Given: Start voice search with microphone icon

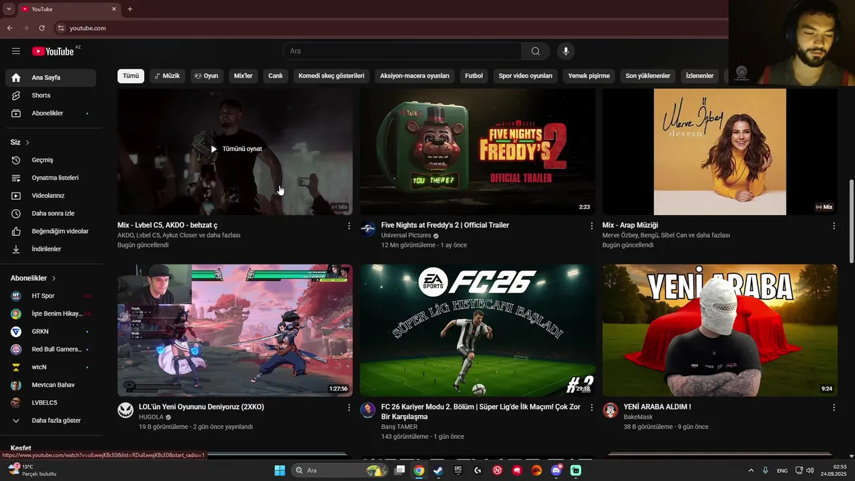Looking at the screenshot, I should [x=566, y=51].
